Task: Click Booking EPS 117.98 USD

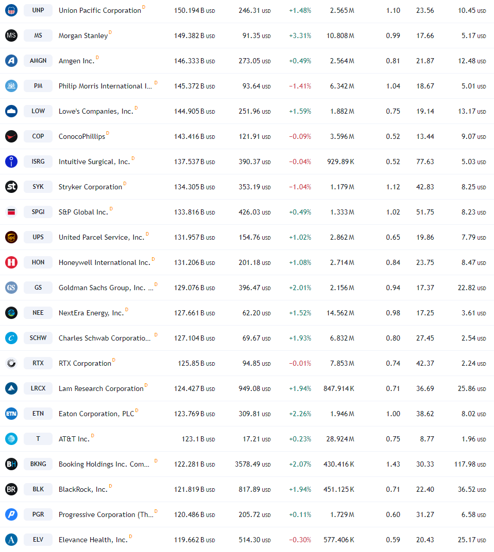Action: click(x=470, y=464)
